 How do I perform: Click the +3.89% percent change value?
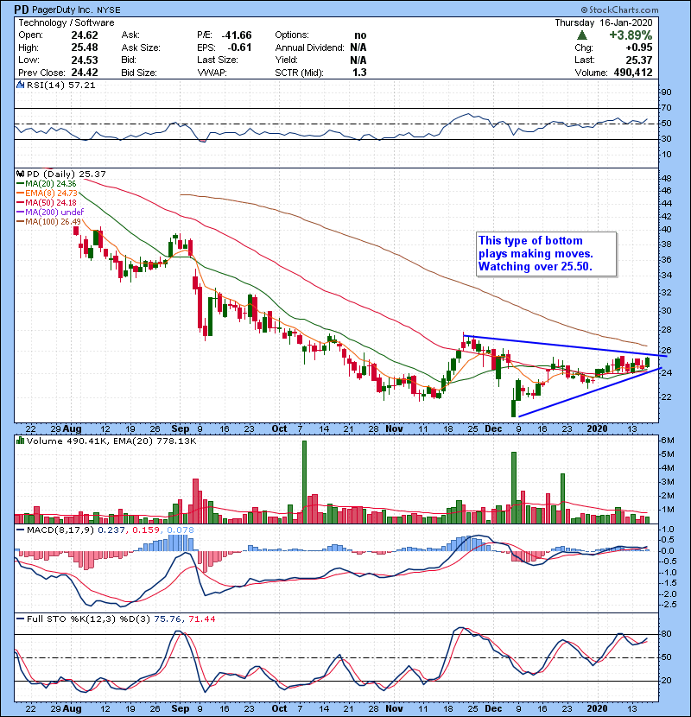[x=631, y=35]
